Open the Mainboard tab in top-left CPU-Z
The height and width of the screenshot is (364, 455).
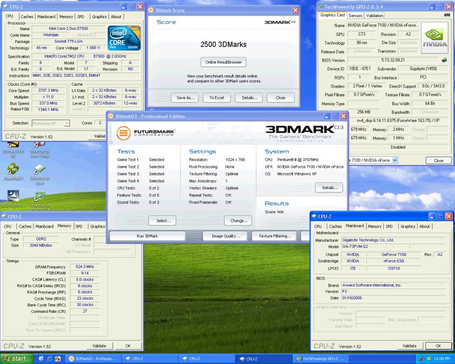coord(46,17)
